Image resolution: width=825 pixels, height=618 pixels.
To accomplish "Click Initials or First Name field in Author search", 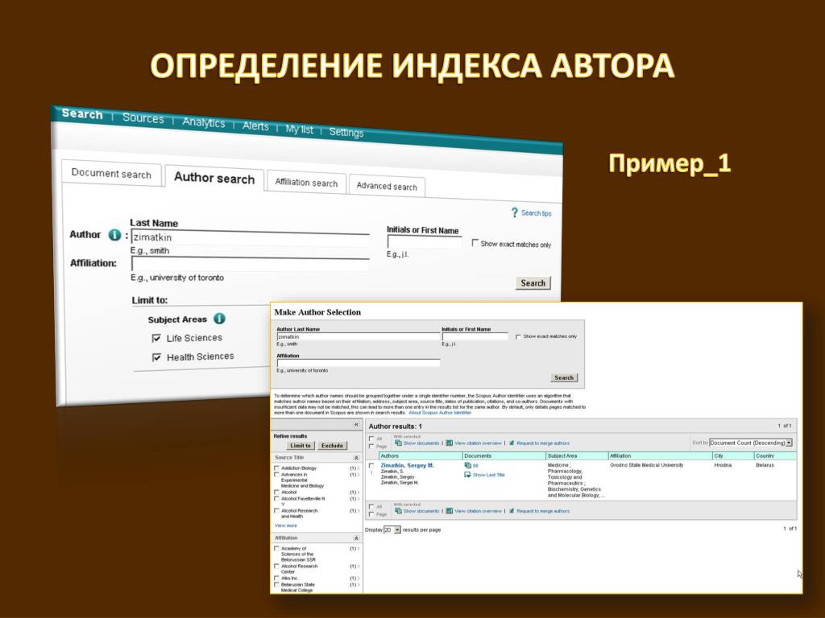I will click(x=424, y=242).
